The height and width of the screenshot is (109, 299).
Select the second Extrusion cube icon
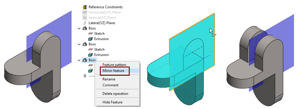[91, 55]
